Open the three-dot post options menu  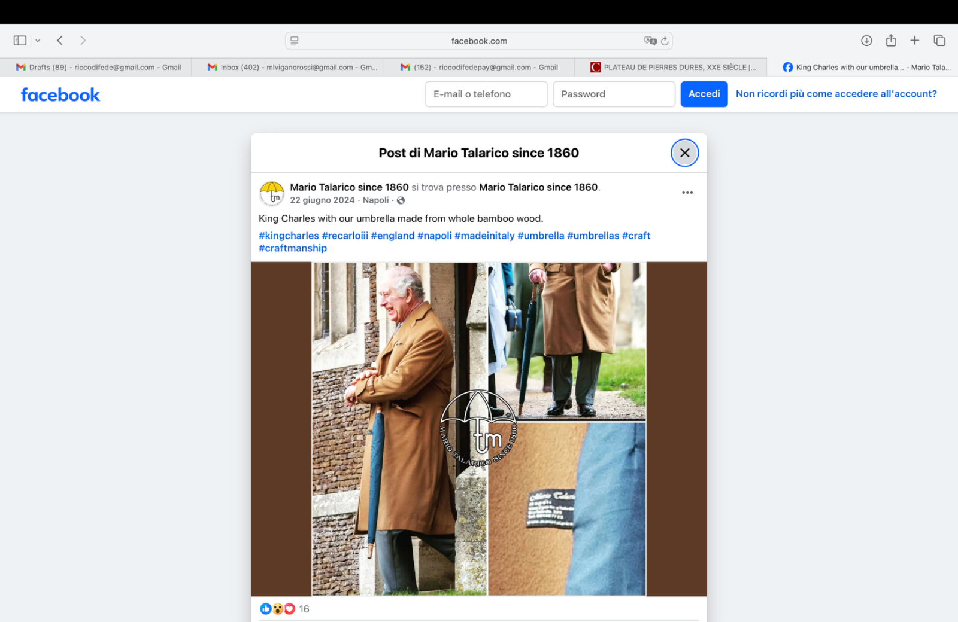click(687, 193)
